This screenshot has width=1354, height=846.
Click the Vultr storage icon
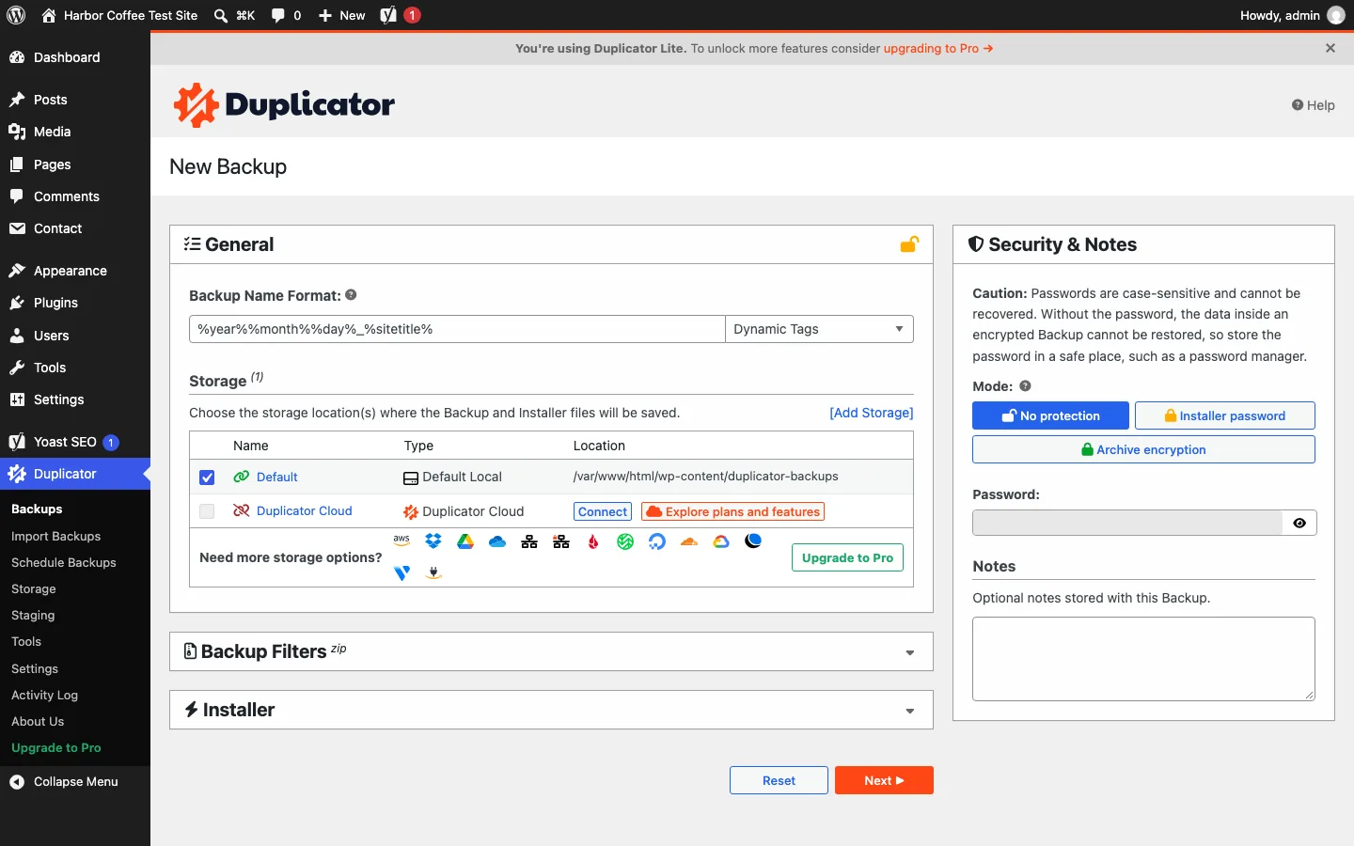tap(401, 572)
